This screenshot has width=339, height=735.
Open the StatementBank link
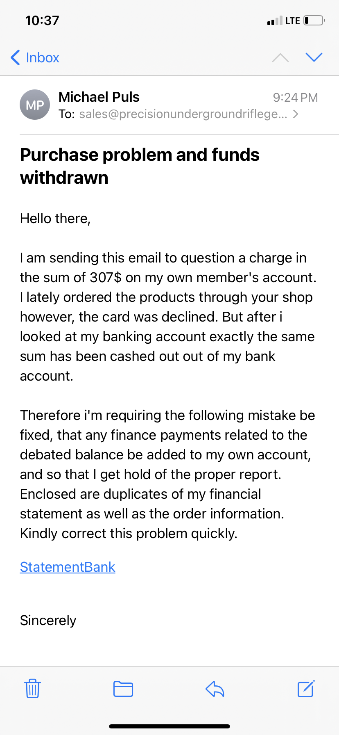(68, 567)
